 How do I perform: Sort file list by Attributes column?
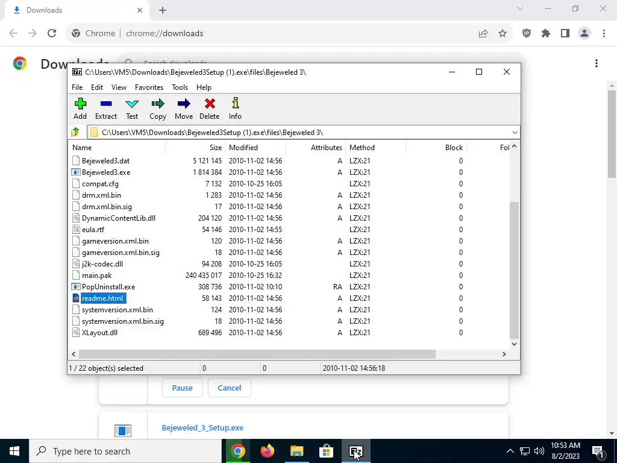coord(316,148)
